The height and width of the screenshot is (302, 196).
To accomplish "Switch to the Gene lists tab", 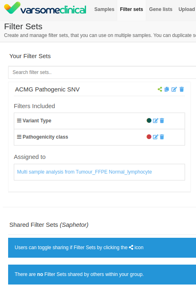I will (x=161, y=9).
